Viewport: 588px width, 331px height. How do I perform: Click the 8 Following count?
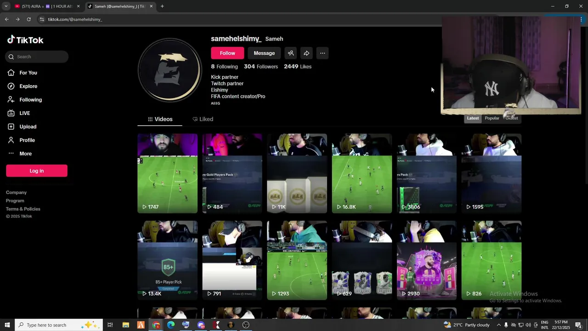pos(224,67)
